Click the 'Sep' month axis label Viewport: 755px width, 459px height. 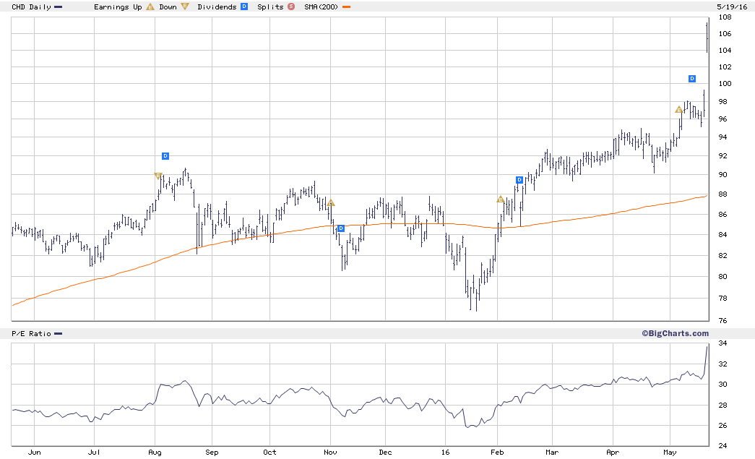[212, 452]
